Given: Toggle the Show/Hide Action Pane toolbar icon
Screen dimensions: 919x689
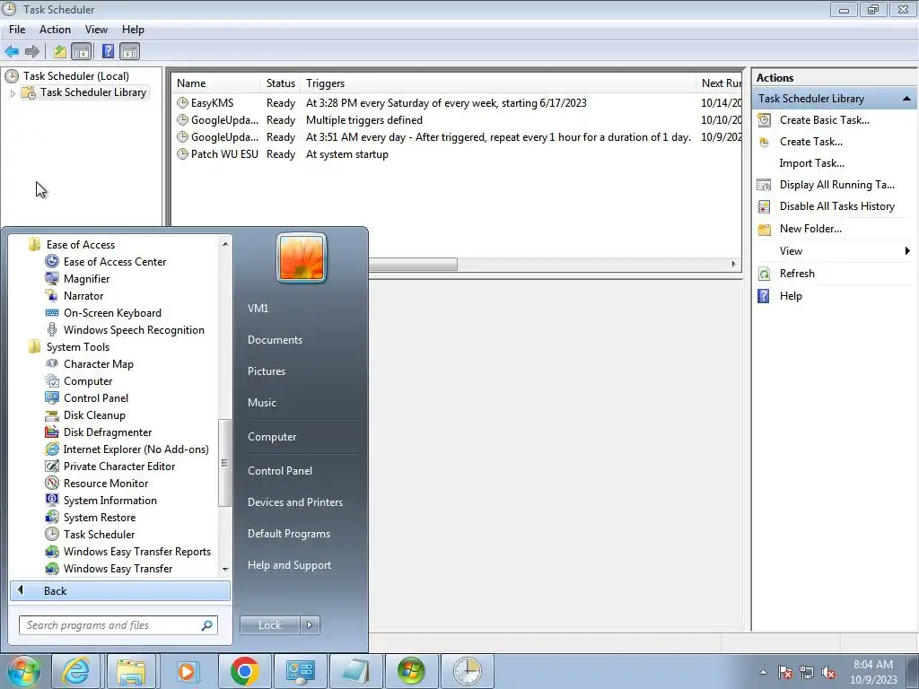Looking at the screenshot, I should click(129, 51).
